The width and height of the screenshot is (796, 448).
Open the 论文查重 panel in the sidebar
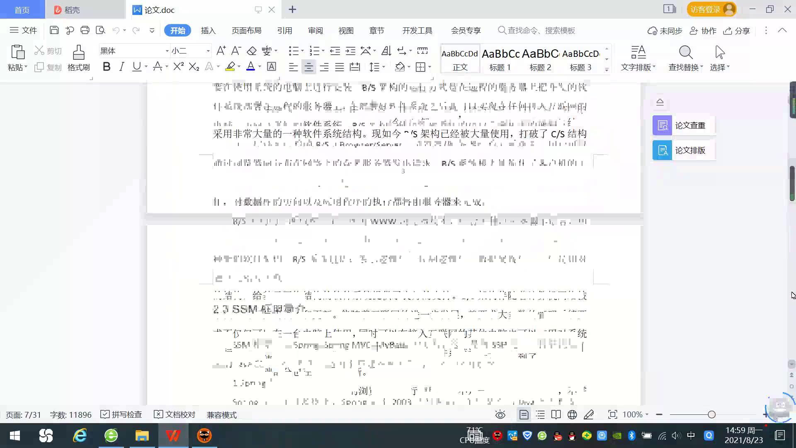point(683,125)
